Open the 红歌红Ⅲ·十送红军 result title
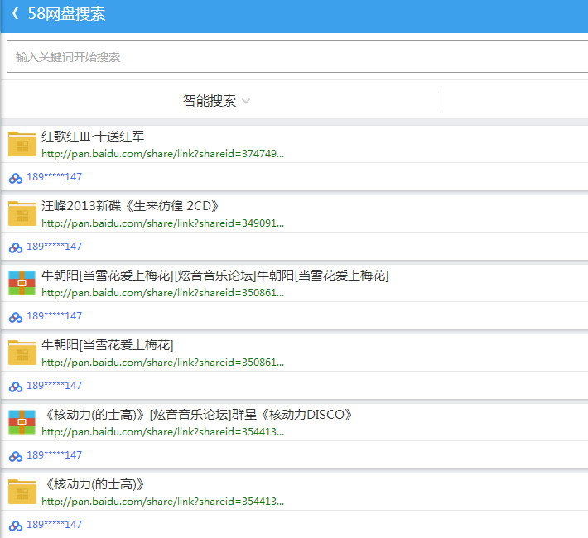This screenshot has width=588, height=538. tap(93, 137)
